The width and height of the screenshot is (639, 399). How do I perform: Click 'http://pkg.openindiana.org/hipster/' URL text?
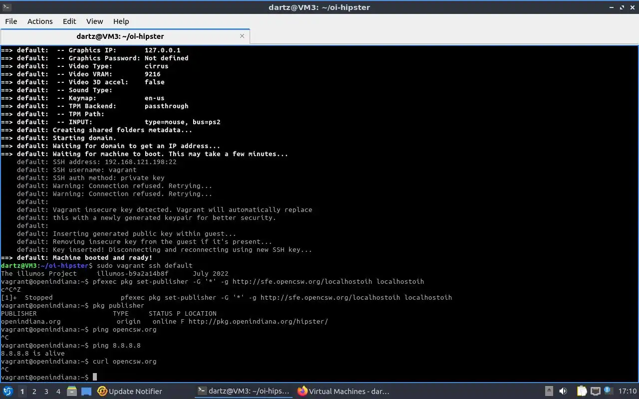(258, 321)
